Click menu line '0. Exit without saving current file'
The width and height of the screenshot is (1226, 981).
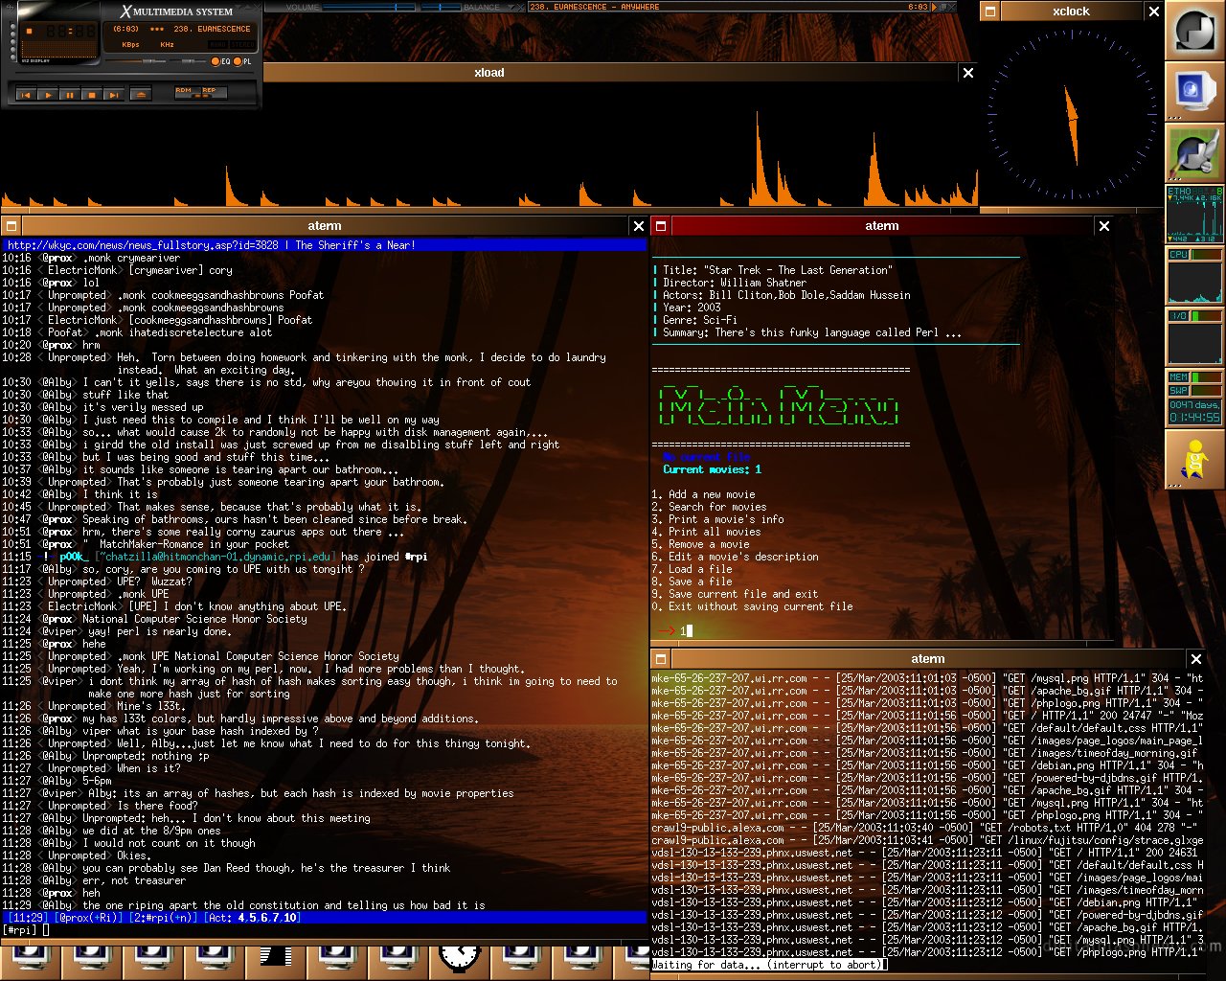point(752,606)
